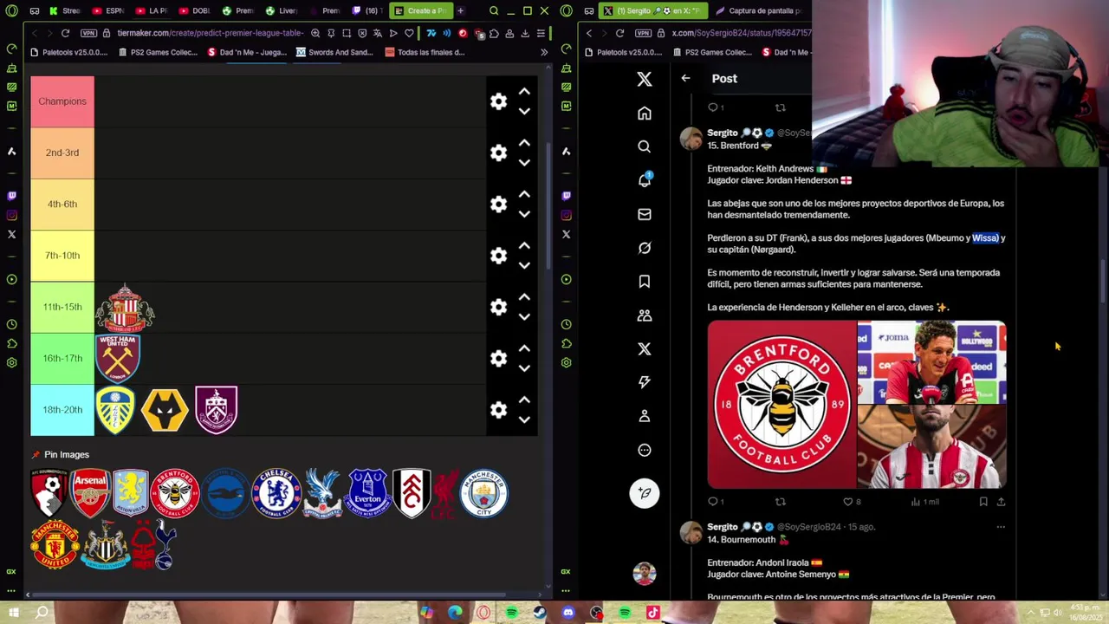
Task: Select Wolves crest in 18th-20th tier
Action: click(165, 409)
